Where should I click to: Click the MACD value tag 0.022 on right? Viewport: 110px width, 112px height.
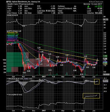coord(106,80)
